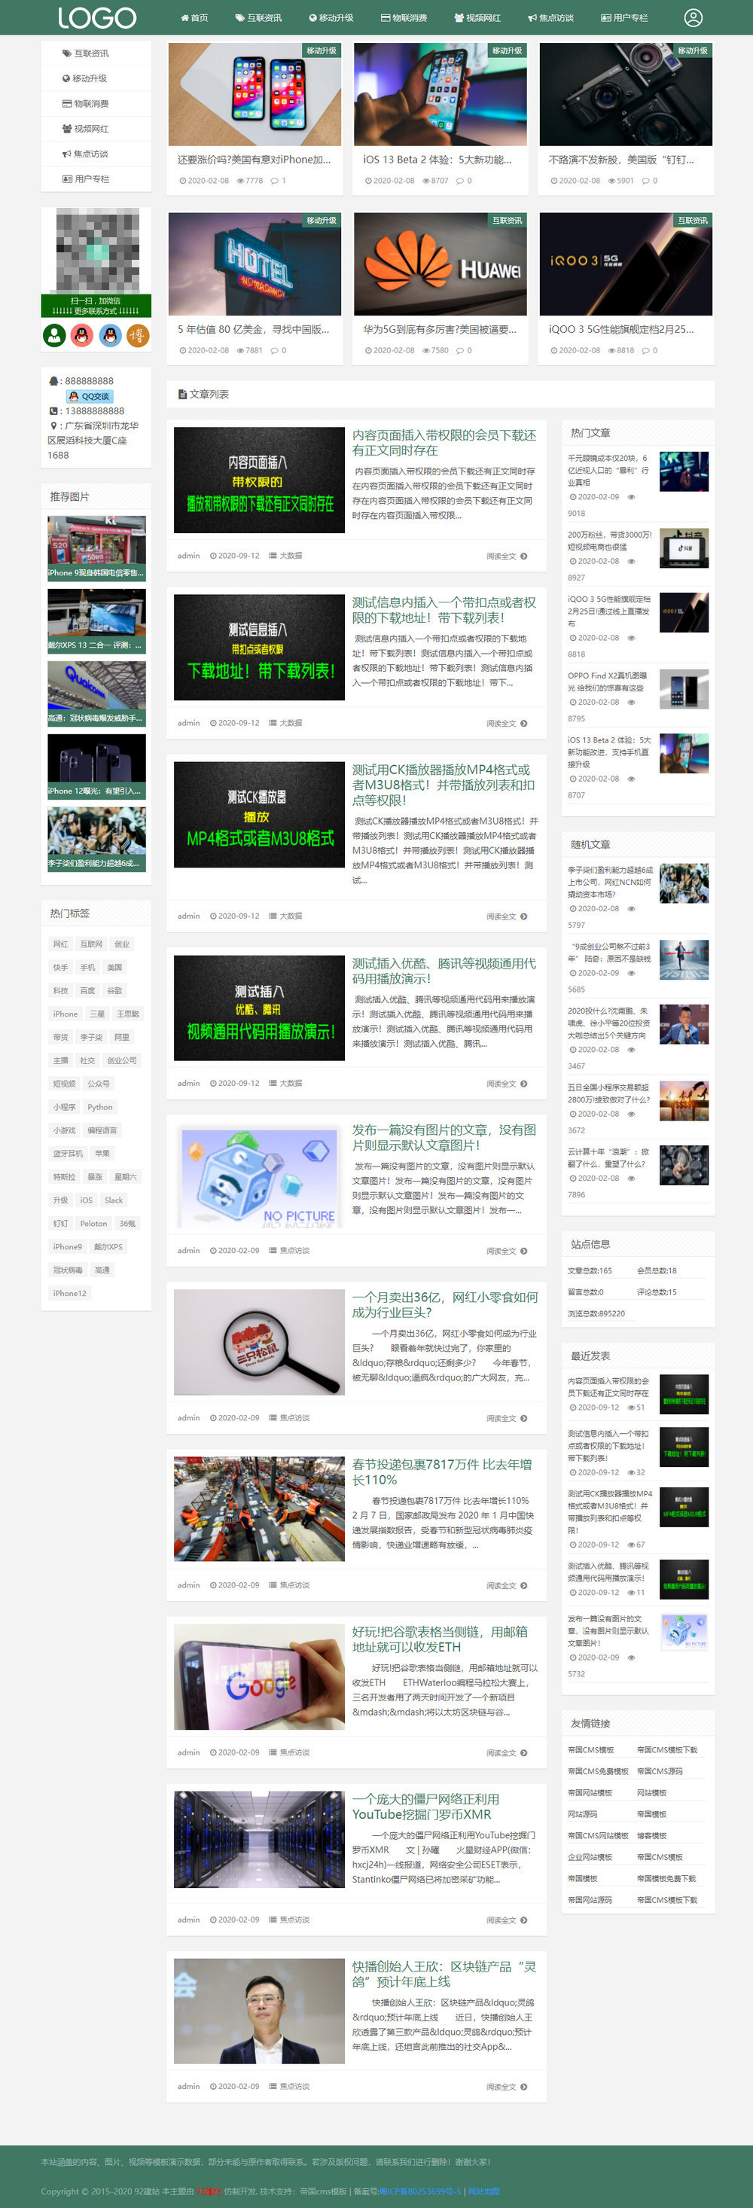This screenshot has height=2208, width=753.
Task: Click 阅读全文 arrow on 一个月卖出36亿 article
Action: coord(523,1419)
